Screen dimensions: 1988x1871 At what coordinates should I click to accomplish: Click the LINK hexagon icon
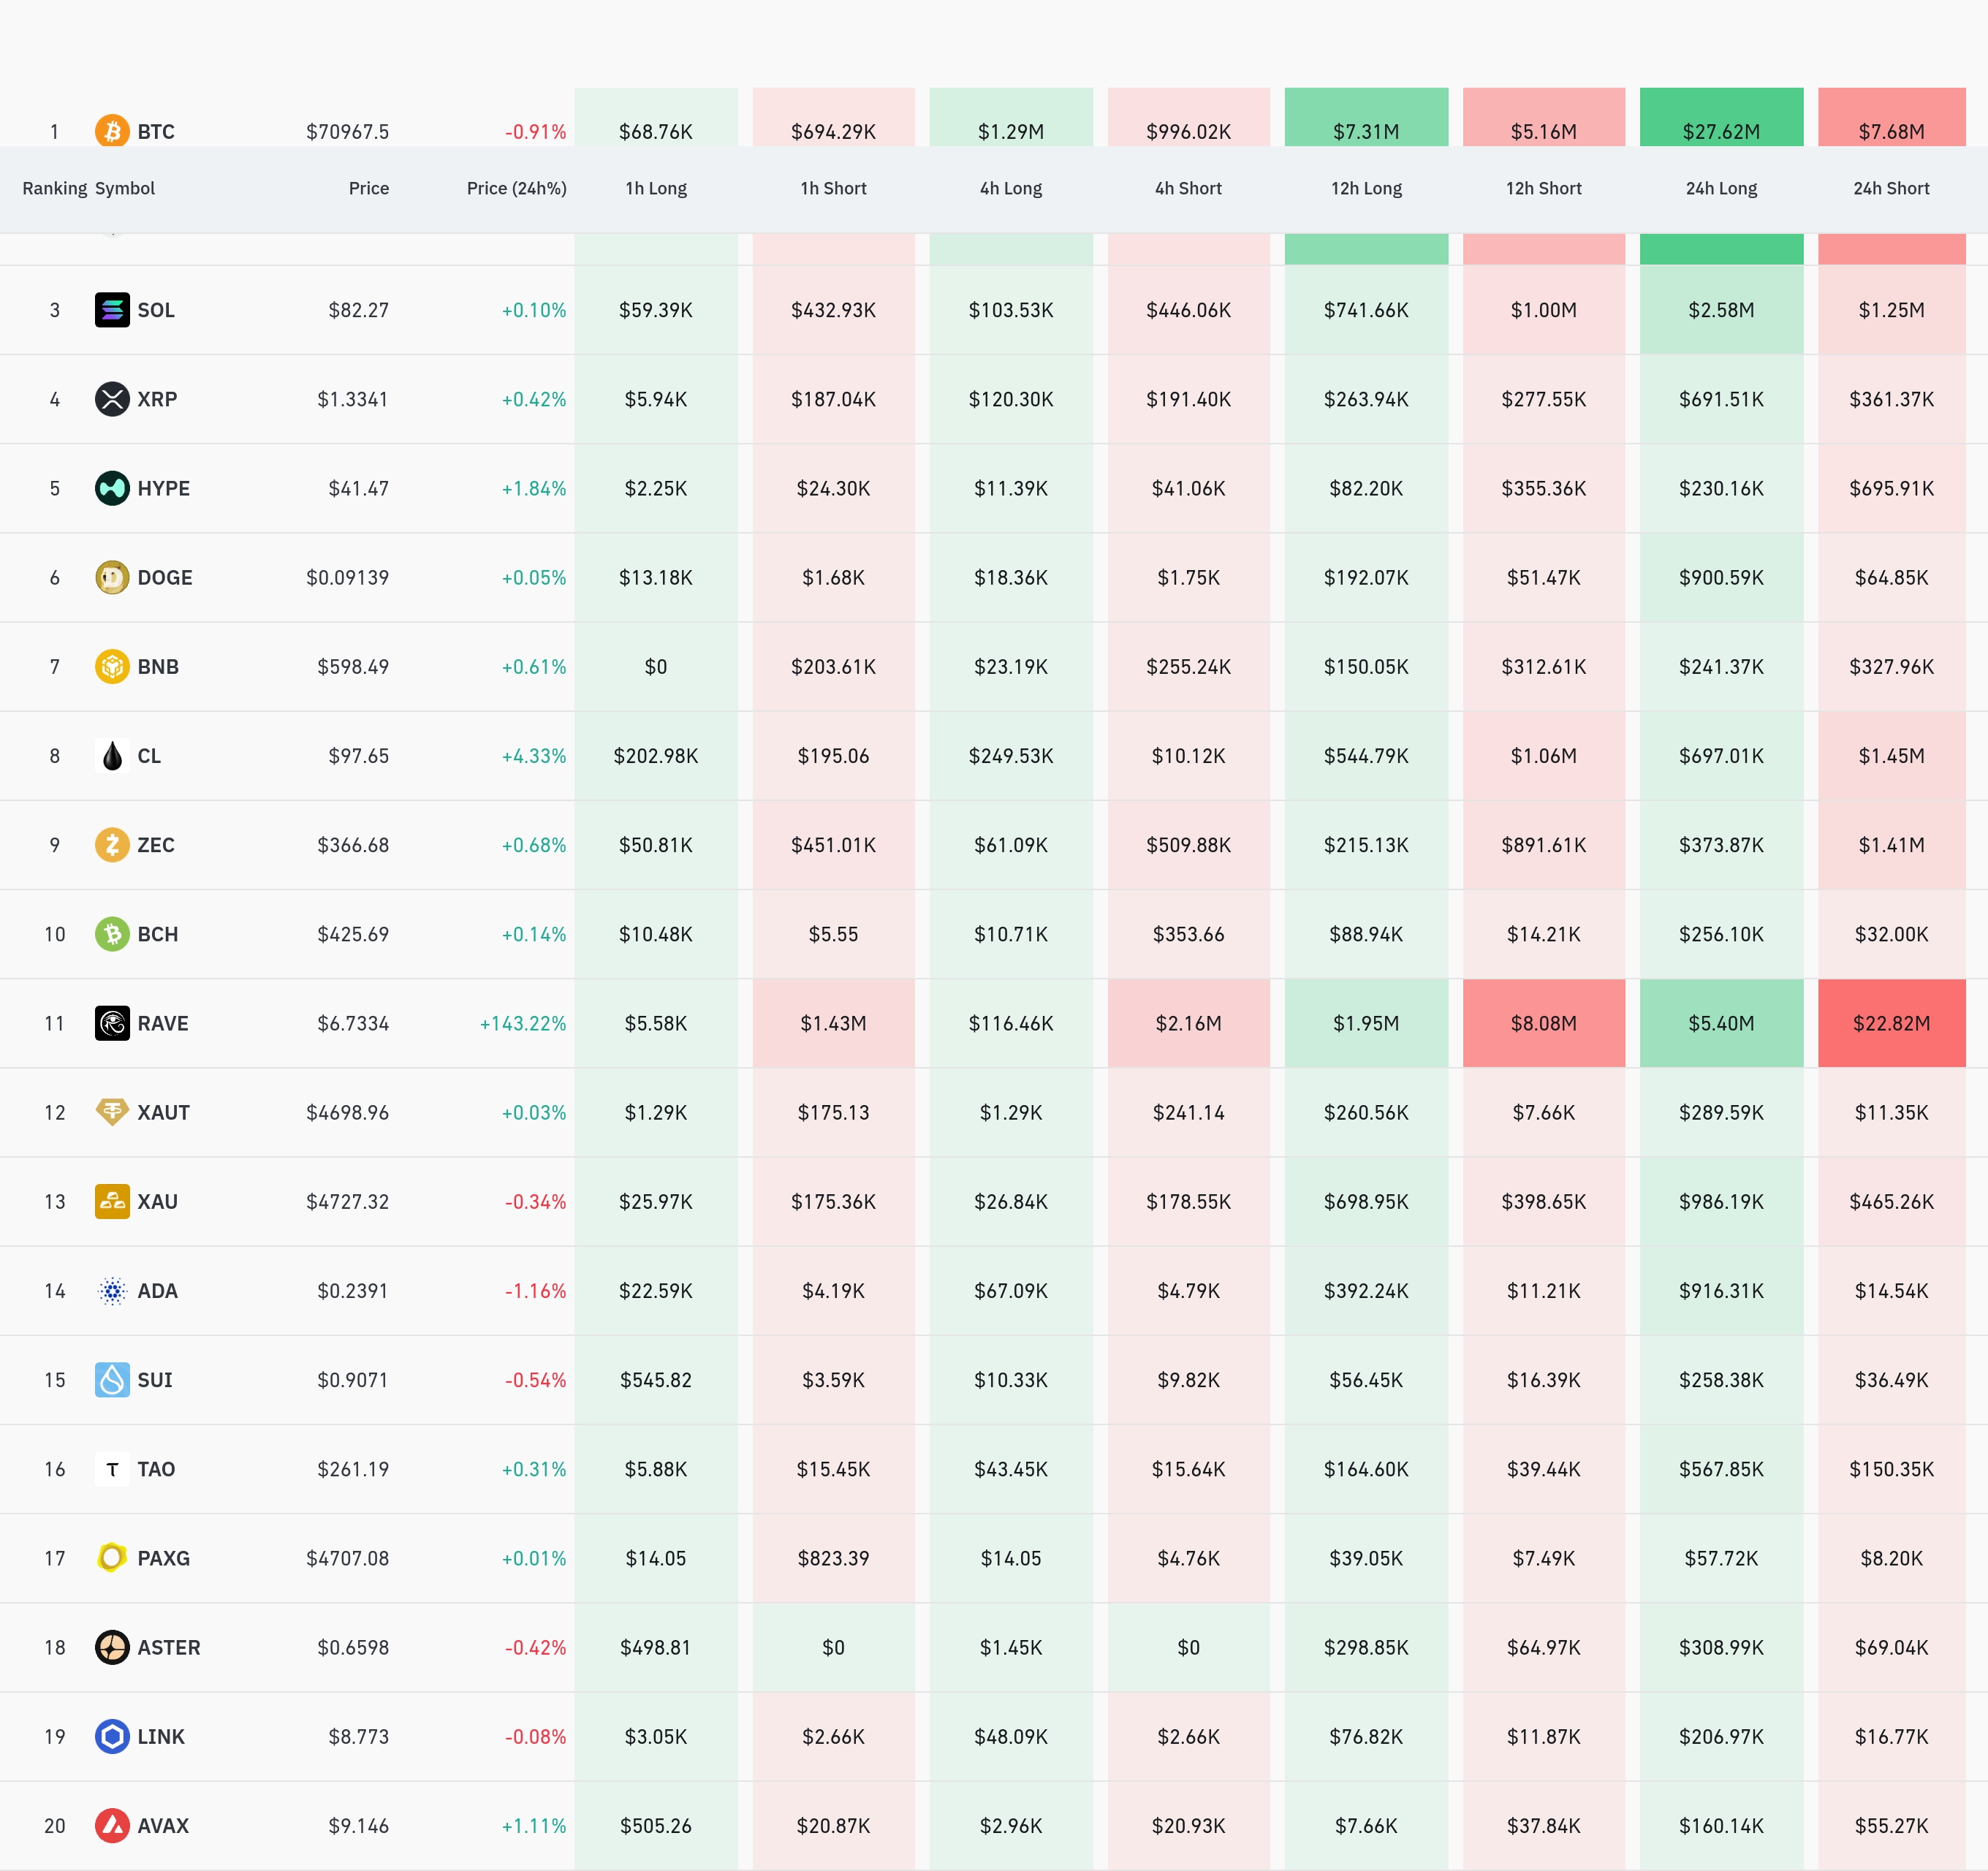click(x=112, y=1736)
